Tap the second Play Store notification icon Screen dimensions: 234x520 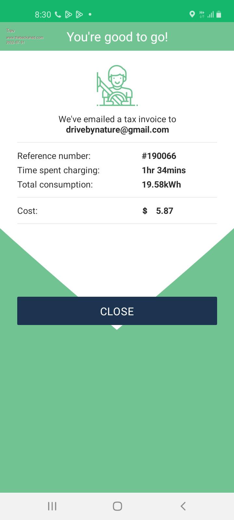tap(79, 14)
